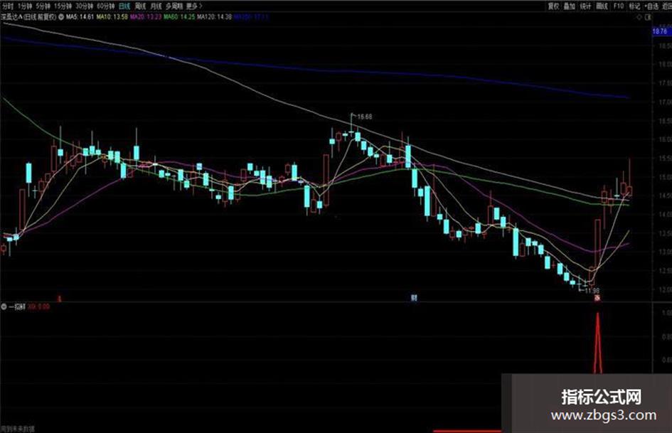This screenshot has width=672, height=433.
Task: Switch to the 周线 weekly chart
Action: point(141,6)
